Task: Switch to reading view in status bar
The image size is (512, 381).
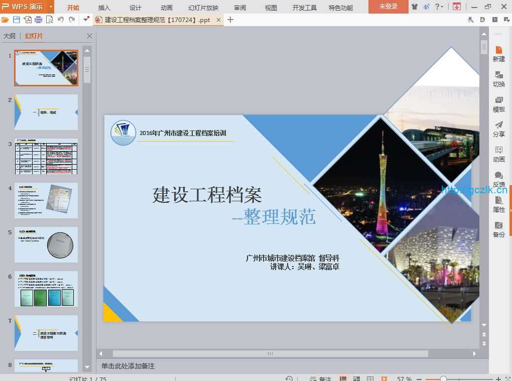Action: 370,378
